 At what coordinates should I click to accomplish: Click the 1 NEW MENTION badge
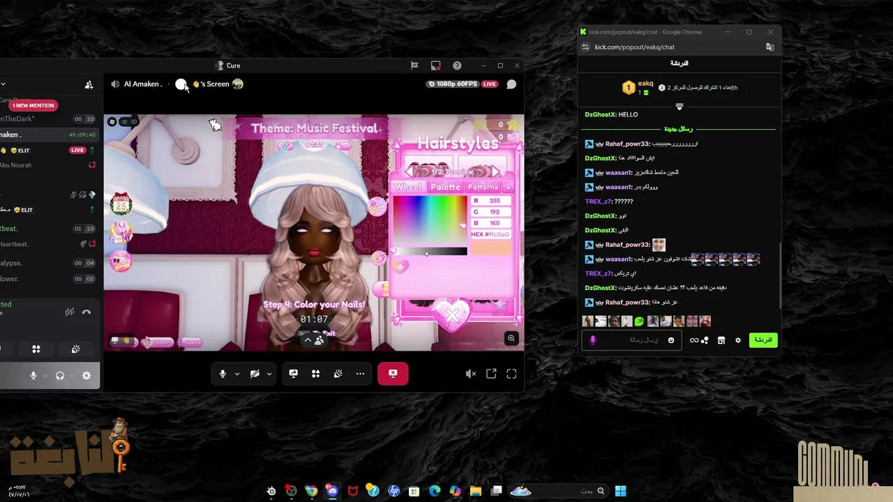[33, 105]
